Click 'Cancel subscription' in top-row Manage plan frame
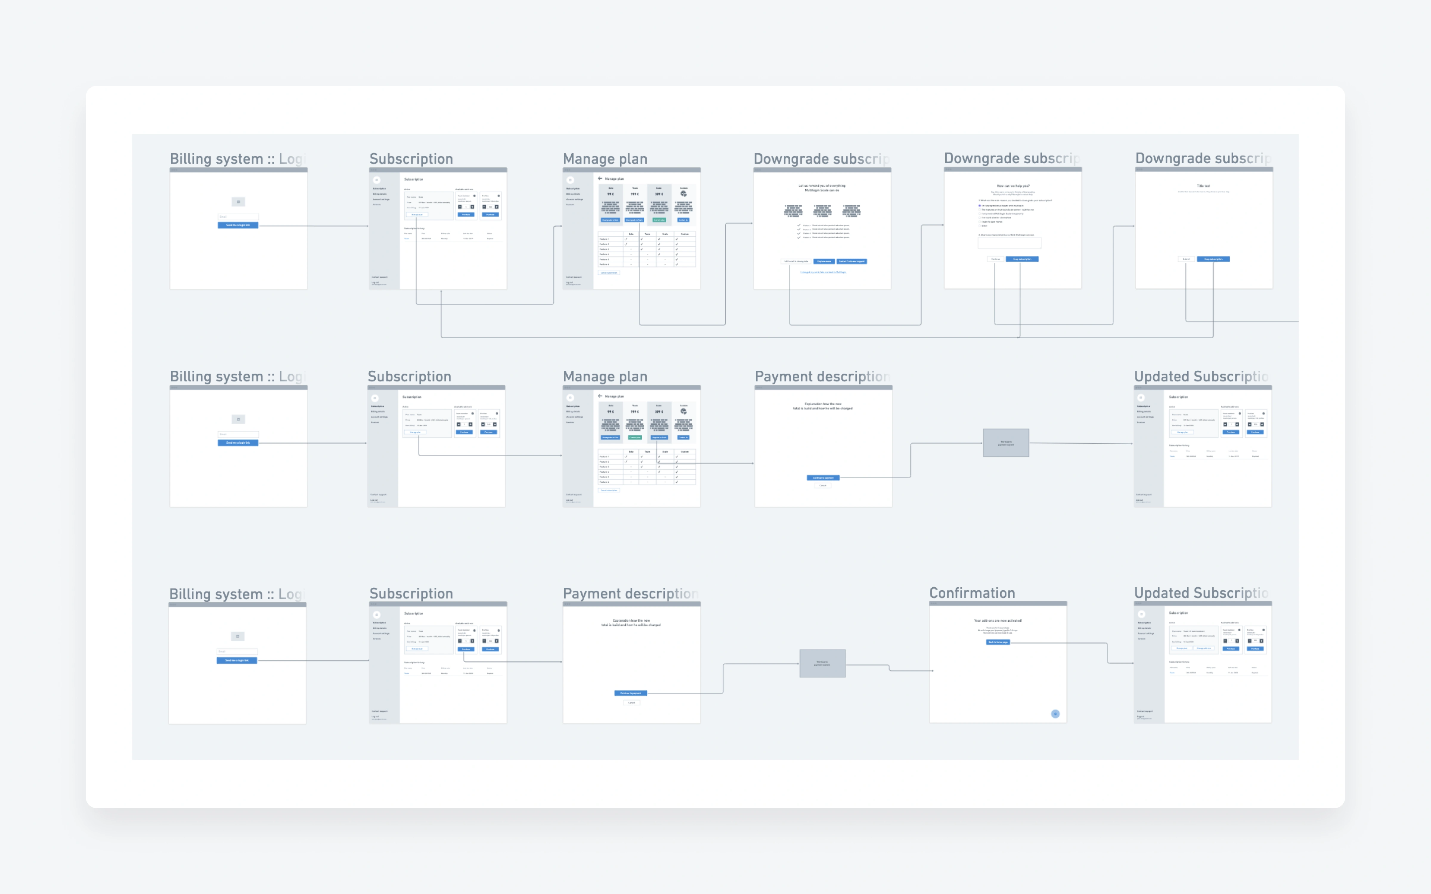The width and height of the screenshot is (1431, 894). tap(609, 273)
